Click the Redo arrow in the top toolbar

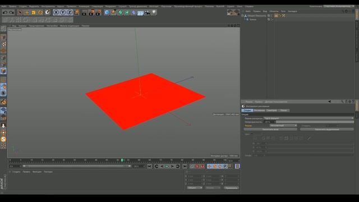click(x=11, y=12)
